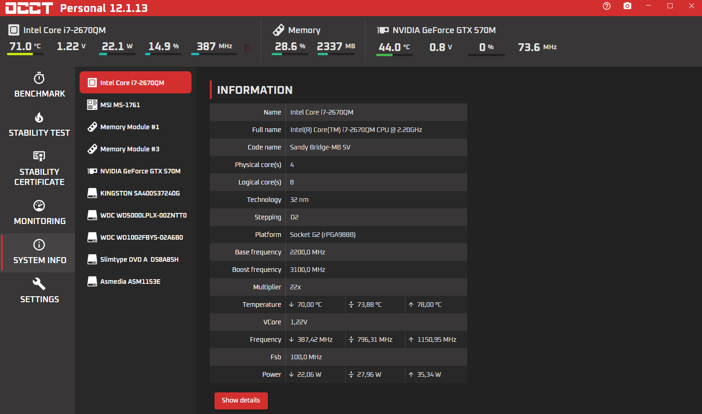This screenshot has width=702, height=414.
Task: Click the drive icon beside WDC WD1002FBYS
Action: click(x=92, y=237)
